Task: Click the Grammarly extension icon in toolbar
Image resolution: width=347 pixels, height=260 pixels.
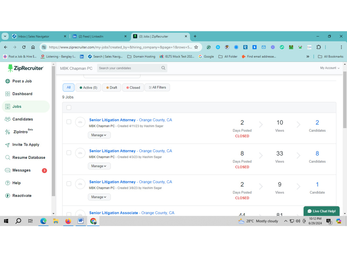Action: [209, 47]
